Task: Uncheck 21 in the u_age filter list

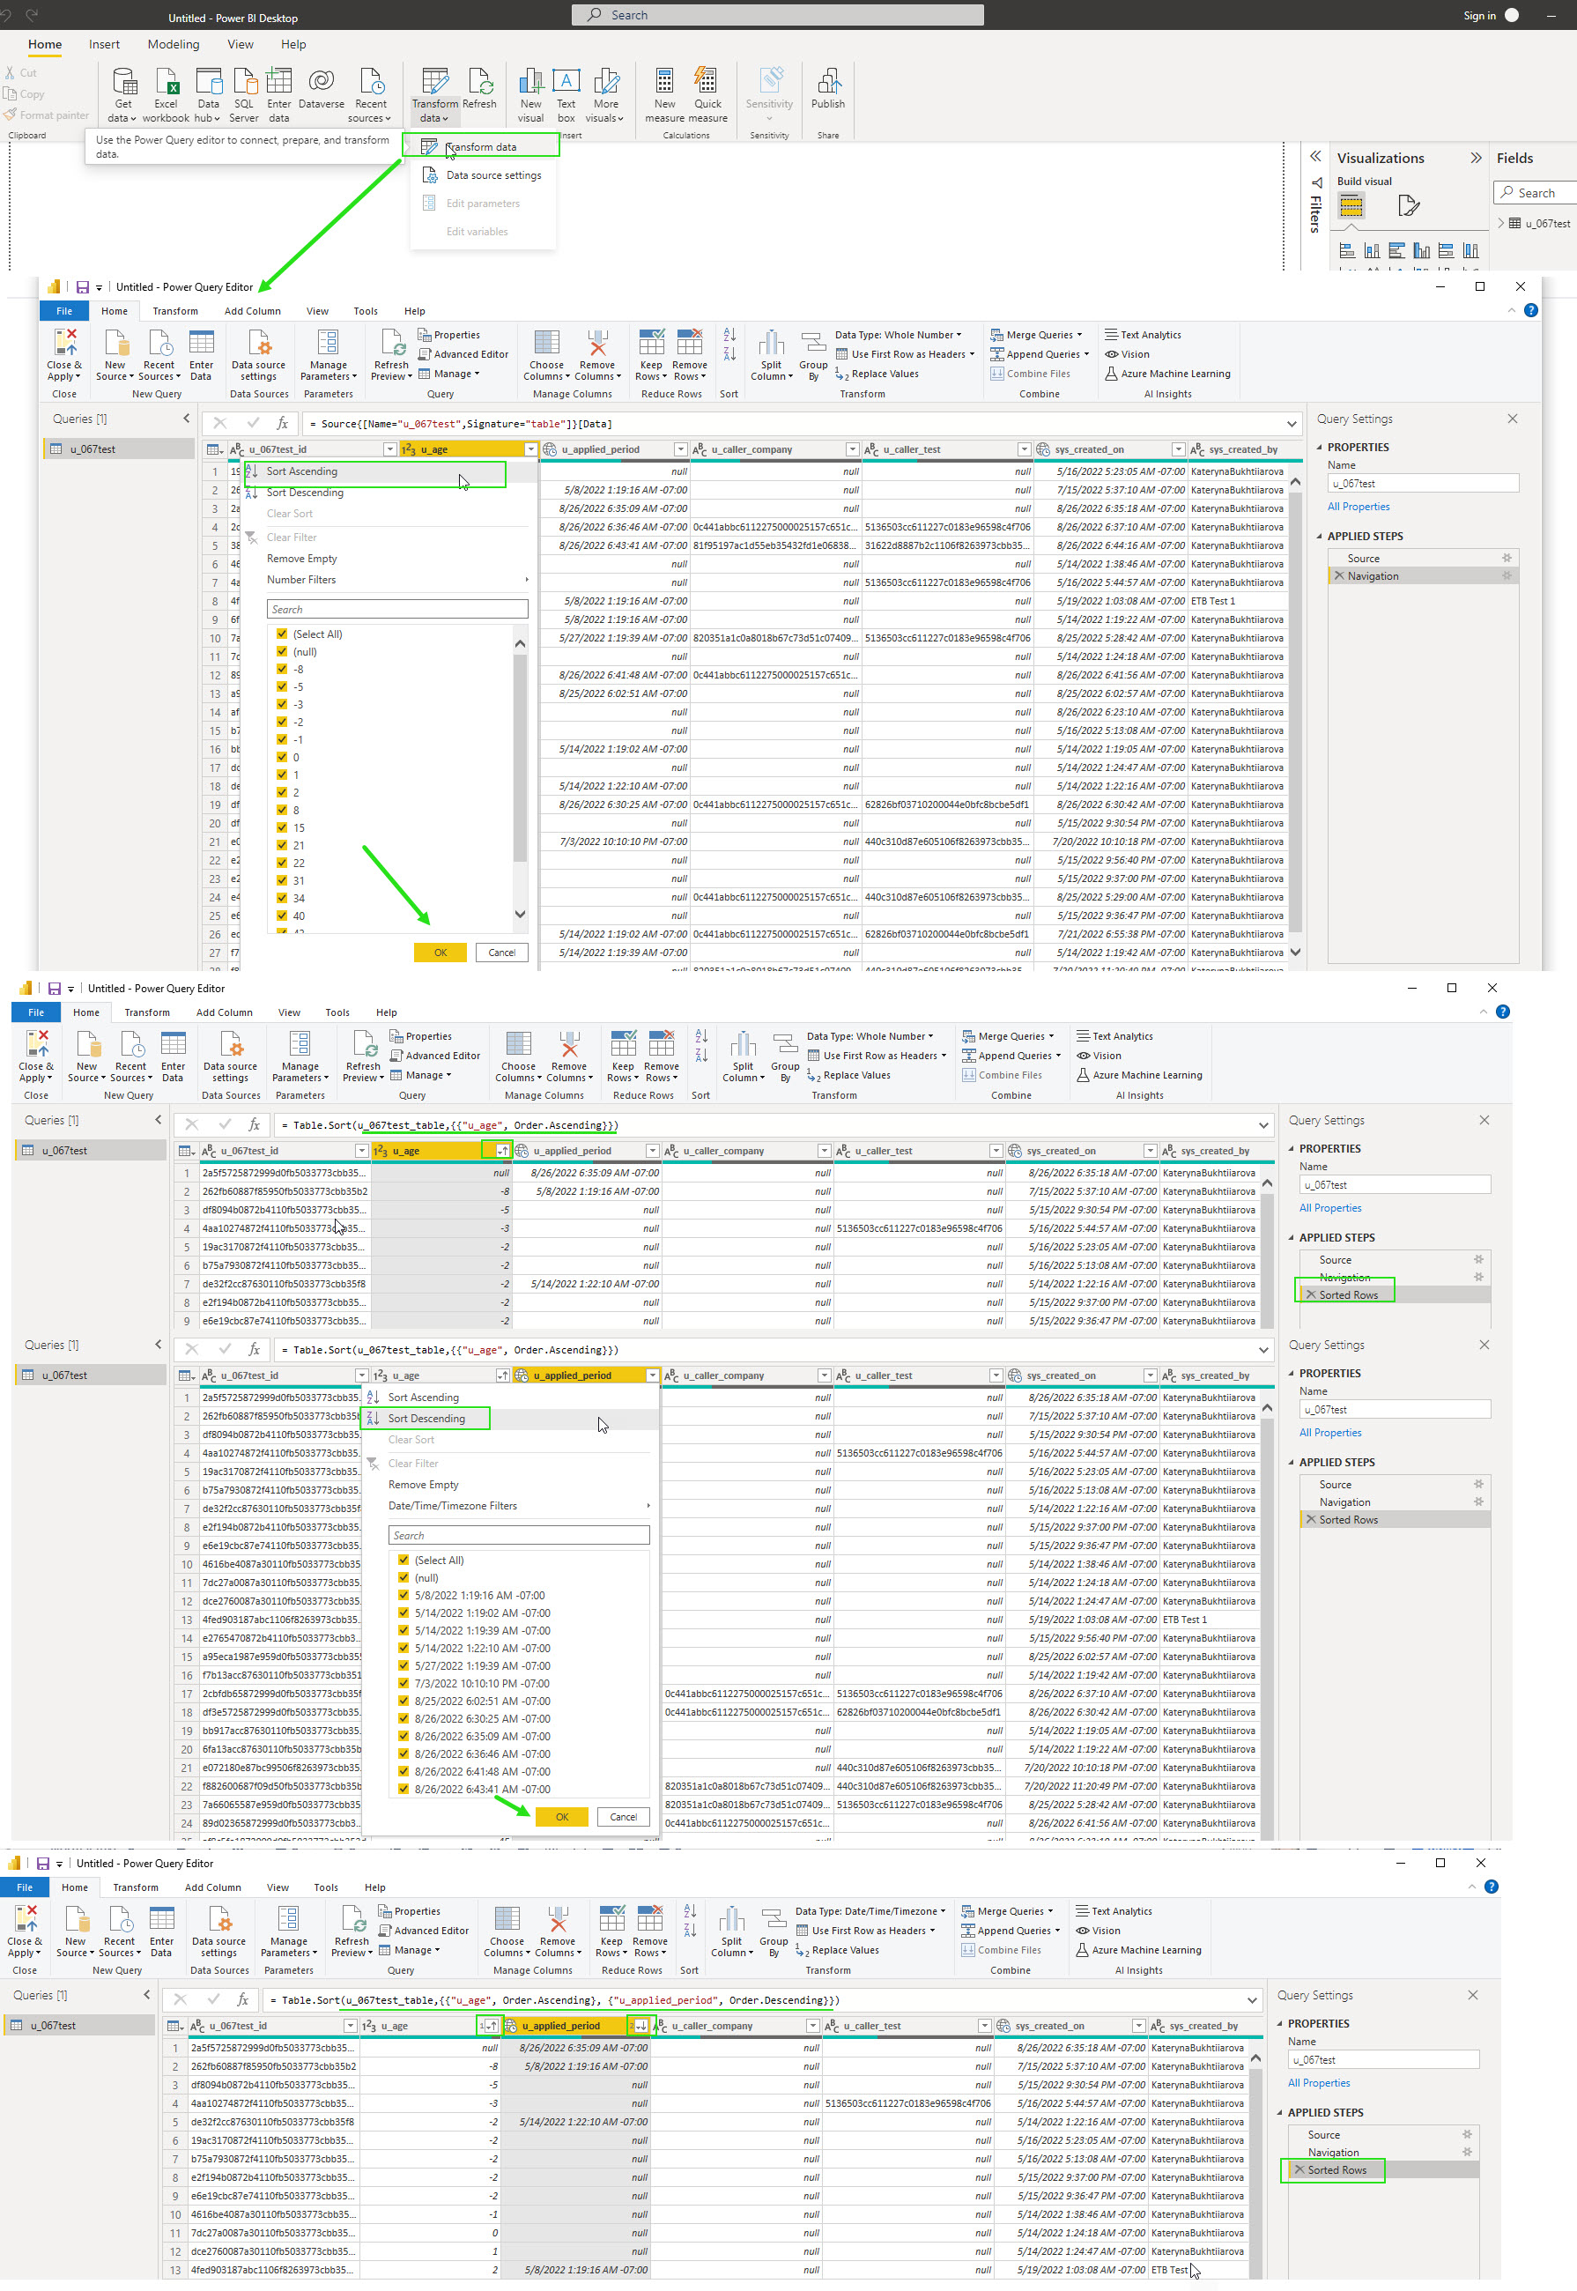Action: point(282,845)
